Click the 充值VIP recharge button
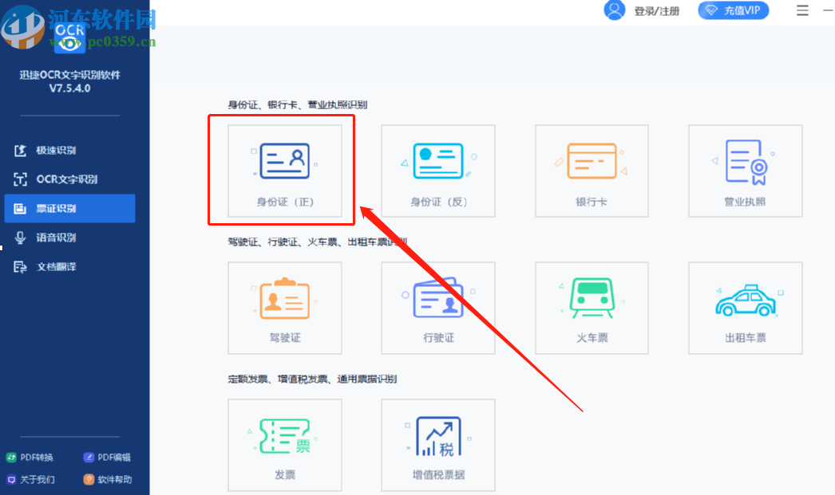This screenshot has width=835, height=495. [733, 10]
